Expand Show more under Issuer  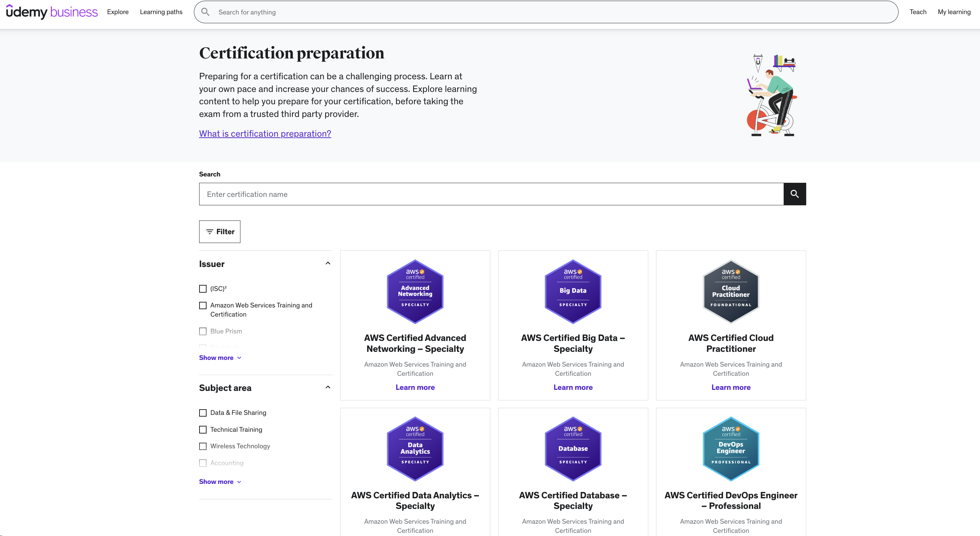(x=220, y=357)
